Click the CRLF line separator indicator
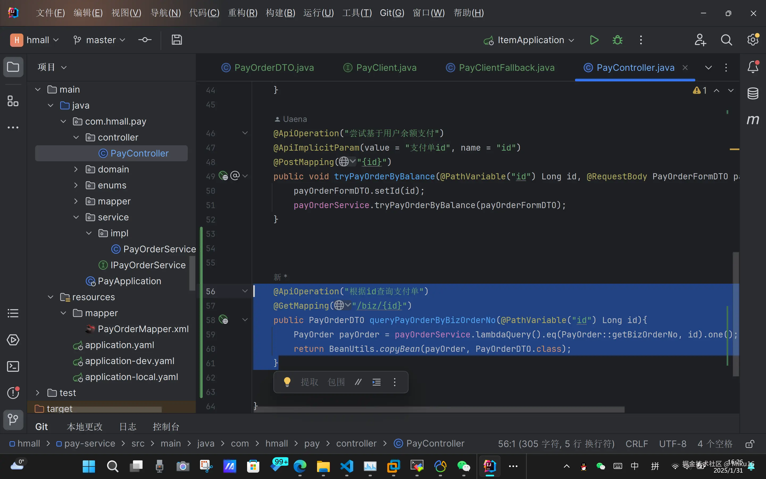 coord(636,444)
